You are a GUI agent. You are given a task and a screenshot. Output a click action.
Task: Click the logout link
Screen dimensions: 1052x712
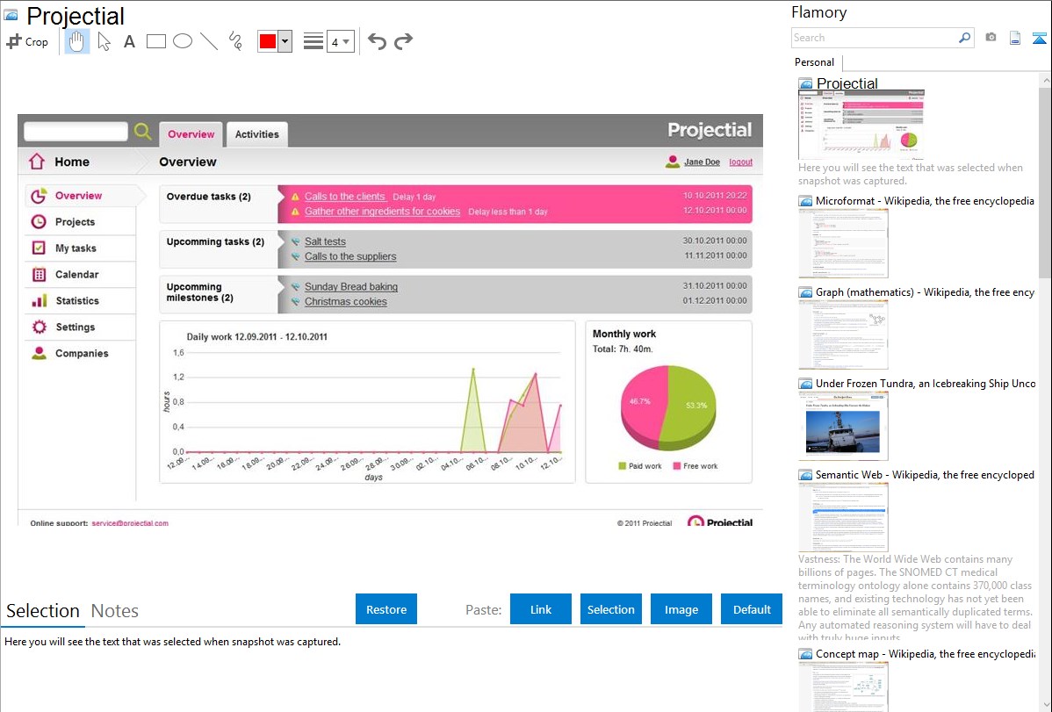[740, 162]
